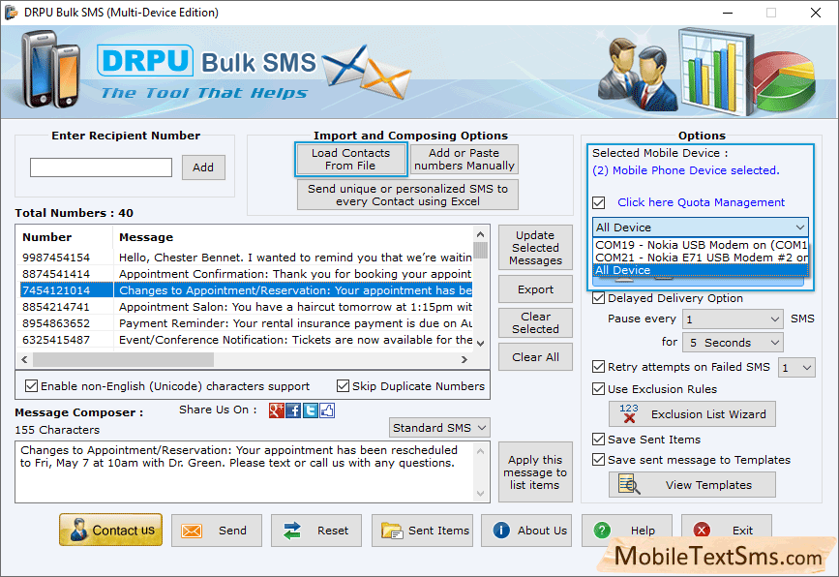Viewport: 839px width, 577px height.
Task: Toggle the Quota Management checkbox
Action: (599, 203)
